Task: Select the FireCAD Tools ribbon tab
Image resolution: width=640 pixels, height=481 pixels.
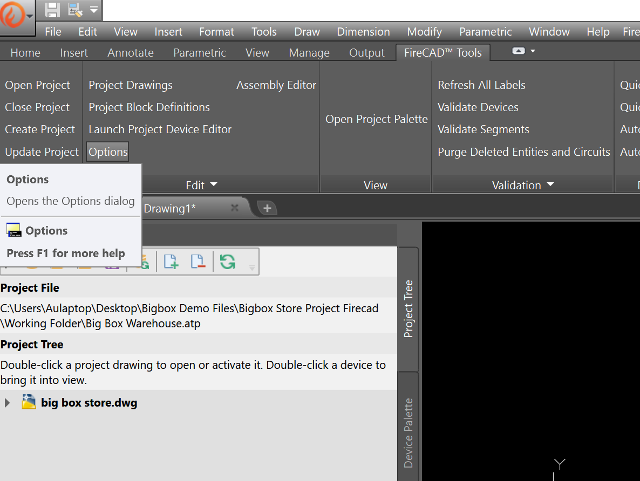Action: (443, 53)
